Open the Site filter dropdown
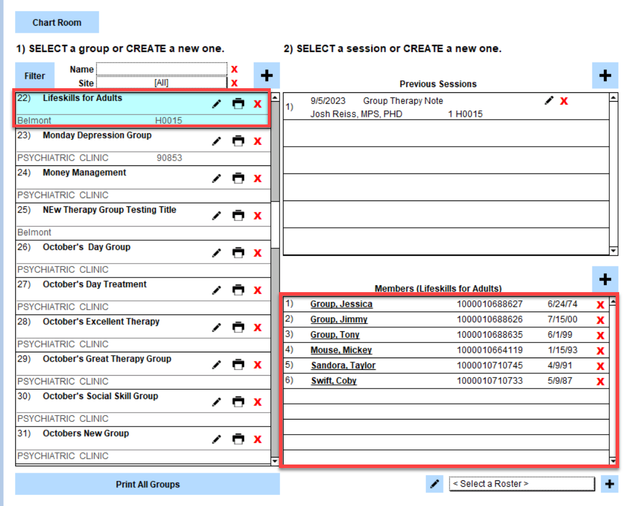Viewport: 632px width, 506px height. [x=161, y=83]
